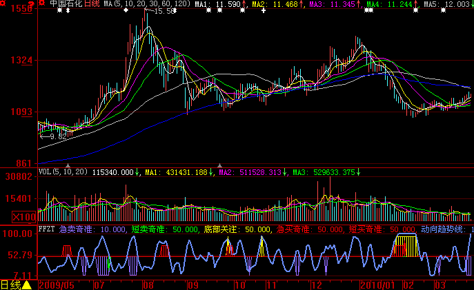
Task: Click the MA(5,10,20,30,60,120) indicator parameters
Action: point(146,4)
